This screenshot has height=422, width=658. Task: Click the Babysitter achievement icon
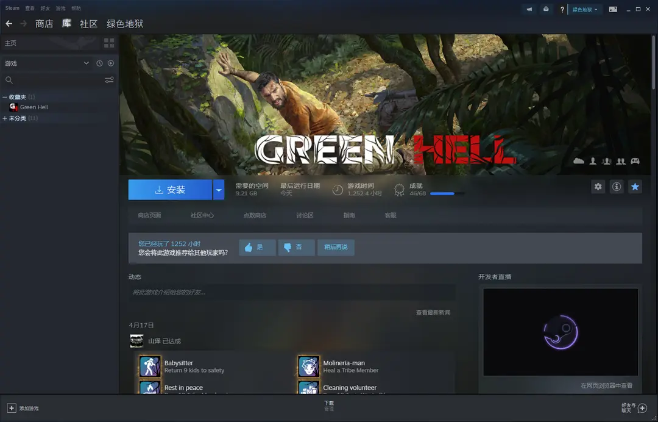(150, 366)
